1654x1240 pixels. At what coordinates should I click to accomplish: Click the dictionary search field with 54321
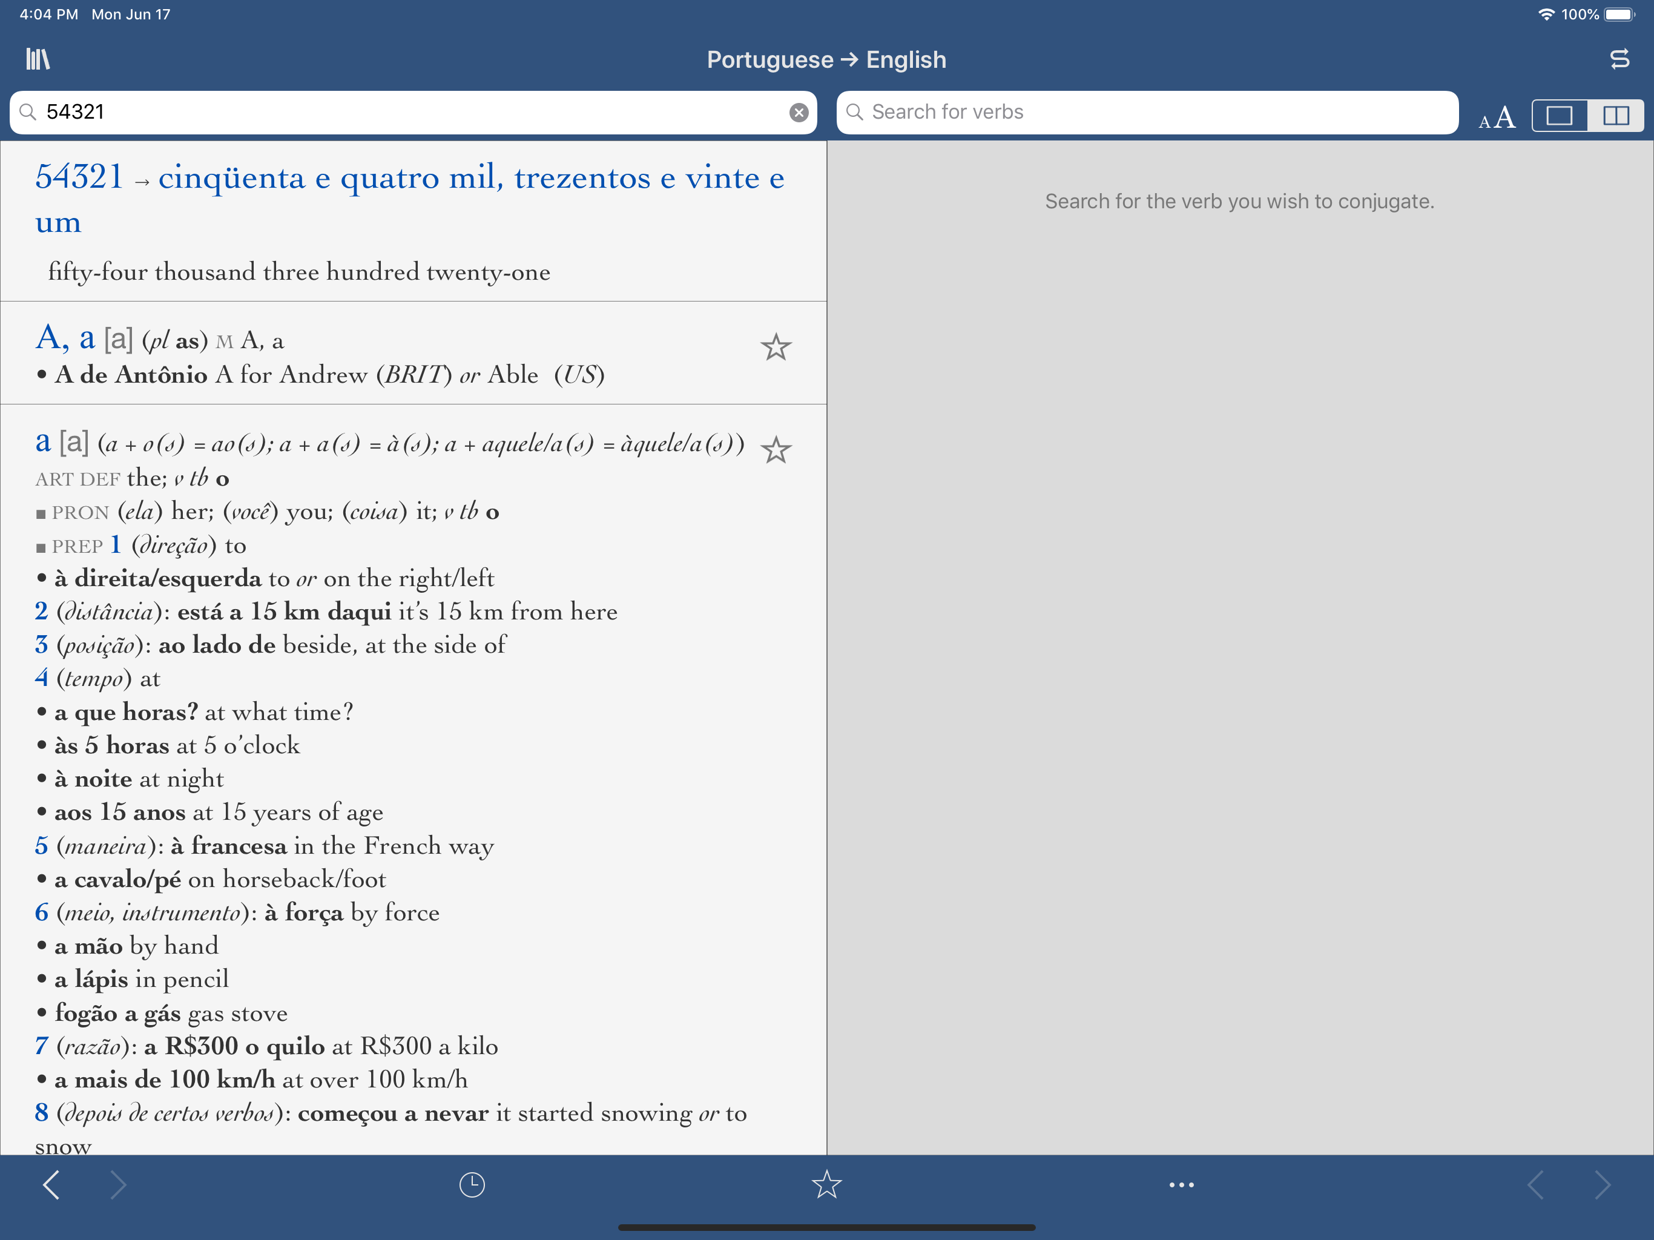[413, 112]
